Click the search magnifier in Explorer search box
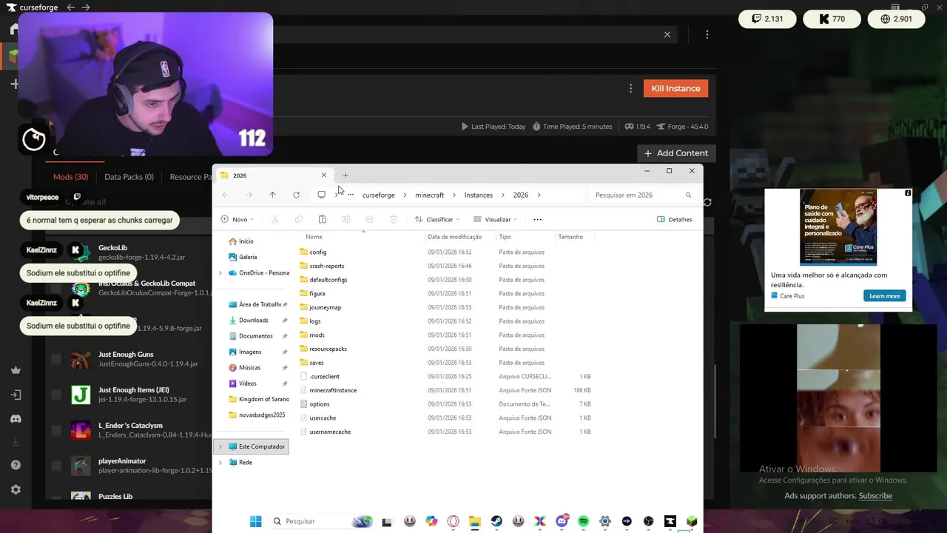The image size is (947, 533). [x=688, y=195]
